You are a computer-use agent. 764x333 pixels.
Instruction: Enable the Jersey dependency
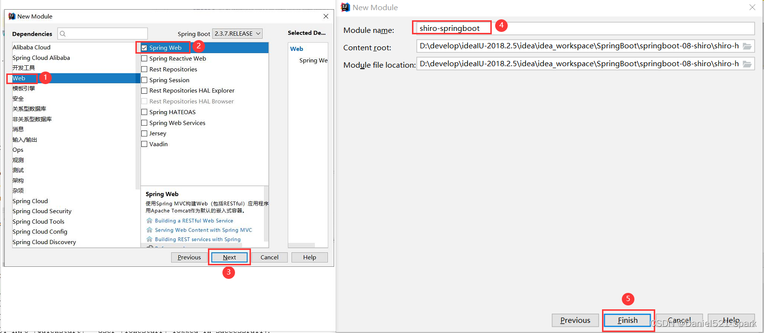[x=144, y=133]
